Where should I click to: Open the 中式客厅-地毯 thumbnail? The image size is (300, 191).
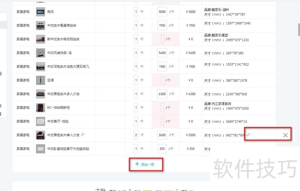point(40,121)
